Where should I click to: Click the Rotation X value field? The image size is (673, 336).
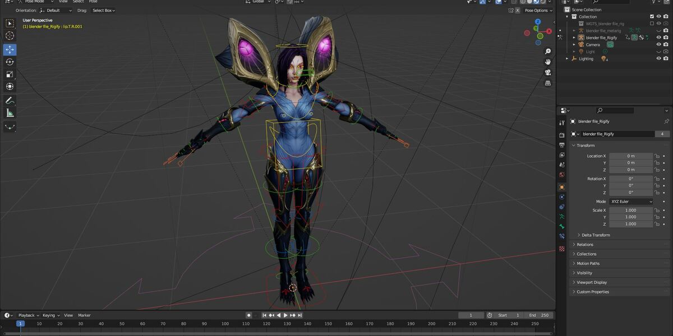point(631,179)
